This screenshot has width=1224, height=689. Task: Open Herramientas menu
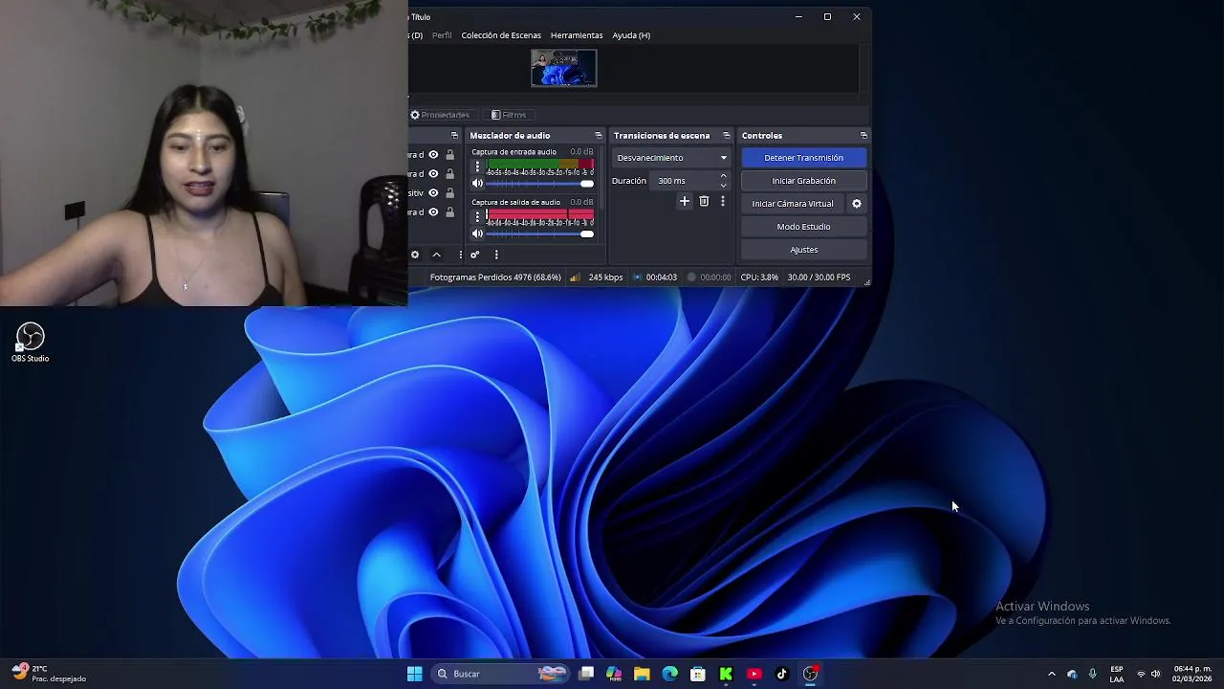coord(577,35)
